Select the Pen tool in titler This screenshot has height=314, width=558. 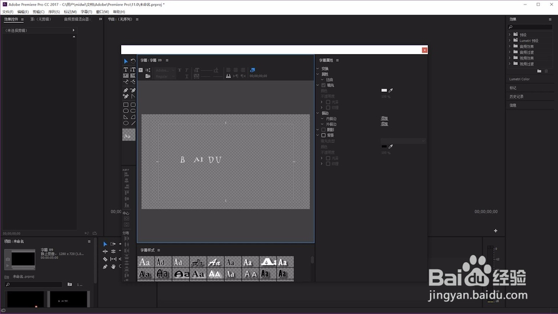click(126, 90)
